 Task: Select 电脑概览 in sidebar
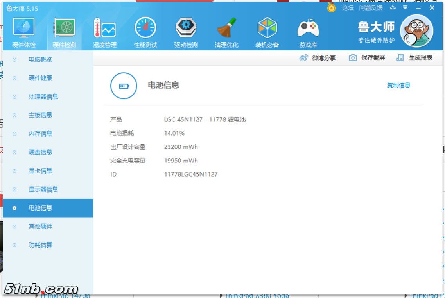pos(40,60)
